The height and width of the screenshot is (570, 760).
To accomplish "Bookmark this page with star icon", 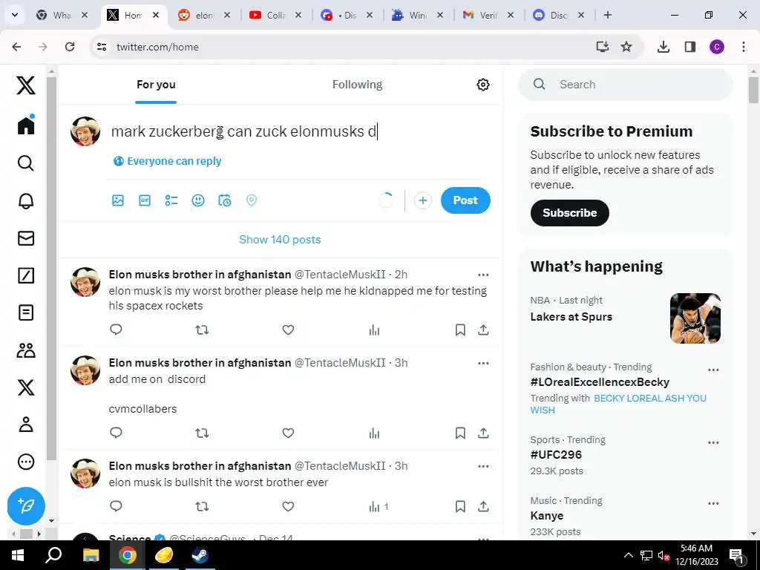I will [x=626, y=47].
